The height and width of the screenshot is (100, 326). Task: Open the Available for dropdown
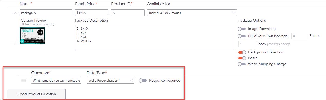[192, 13]
